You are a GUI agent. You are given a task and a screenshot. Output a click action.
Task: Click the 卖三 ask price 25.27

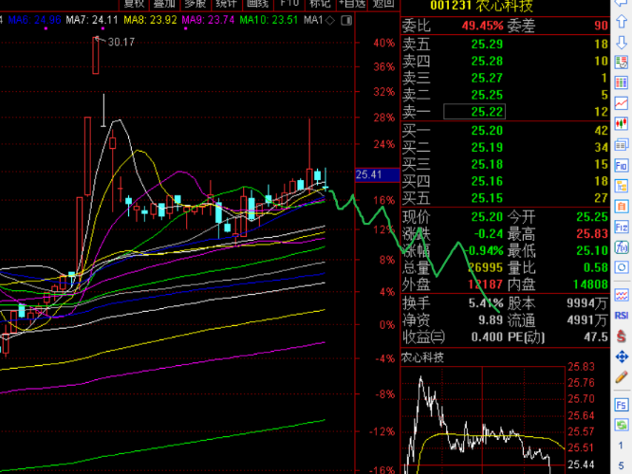488,78
